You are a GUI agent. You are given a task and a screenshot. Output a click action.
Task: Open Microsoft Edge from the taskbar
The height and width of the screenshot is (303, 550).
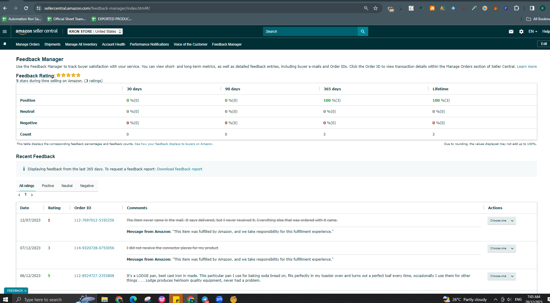pyautogui.click(x=133, y=299)
